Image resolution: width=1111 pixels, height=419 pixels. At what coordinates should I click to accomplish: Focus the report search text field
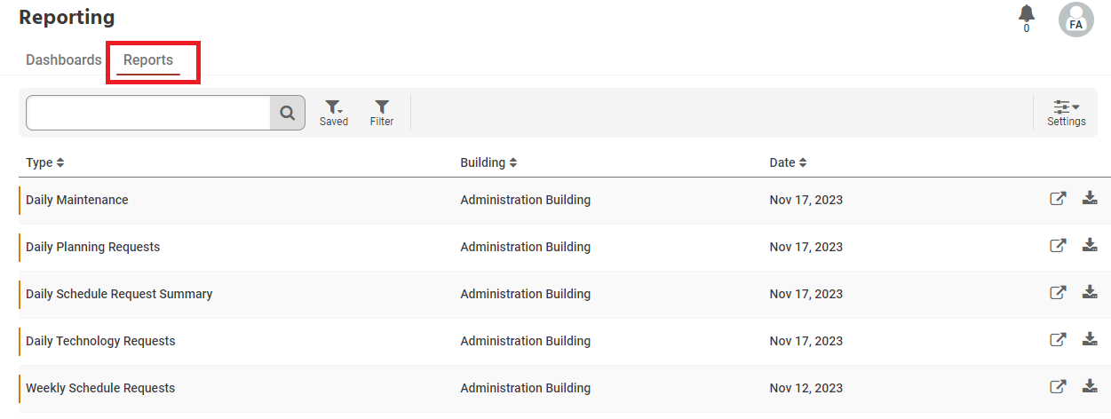148,113
